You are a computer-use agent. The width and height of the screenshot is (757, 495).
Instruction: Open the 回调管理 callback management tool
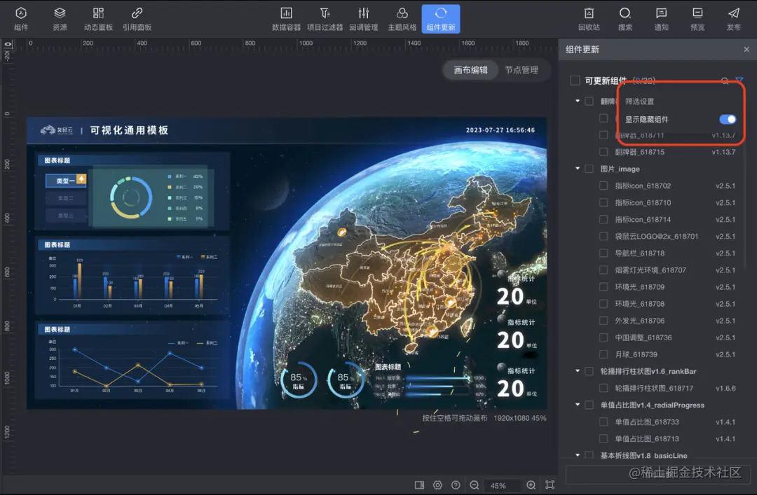364,19
